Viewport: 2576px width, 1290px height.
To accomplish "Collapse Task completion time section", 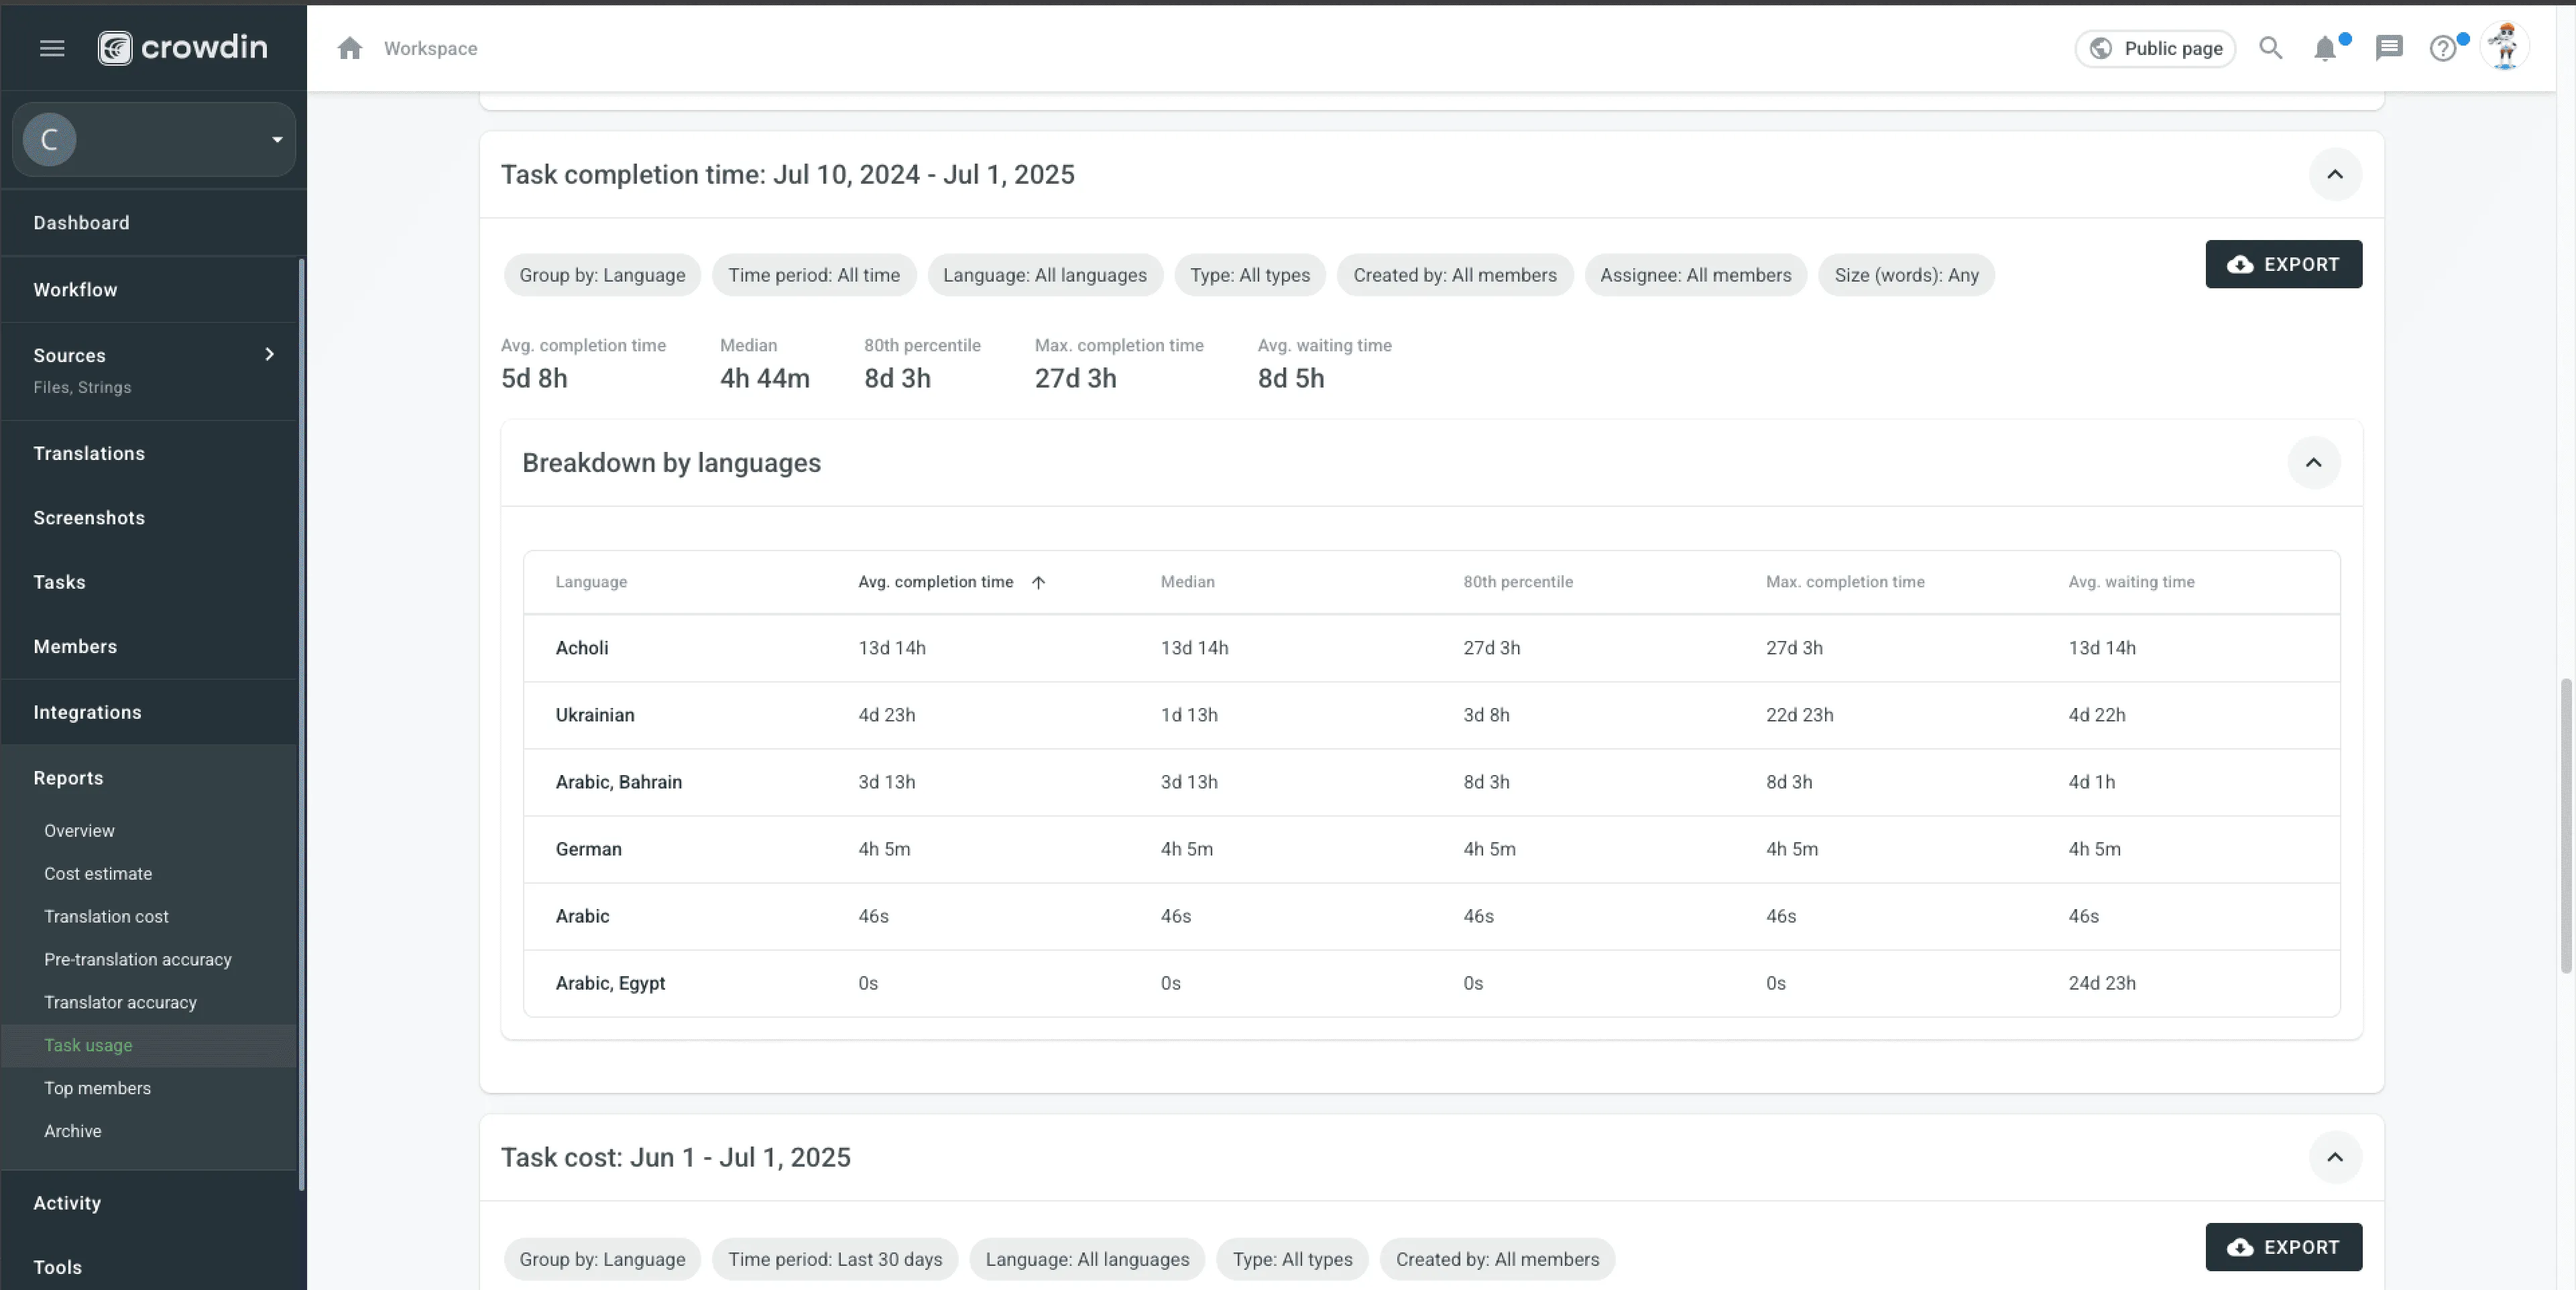I will pos(2334,174).
